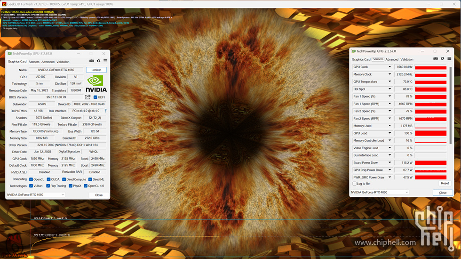This screenshot has height=259, width=461.
Task: Toggle the DirectCompute checkbox
Action: click(64, 179)
